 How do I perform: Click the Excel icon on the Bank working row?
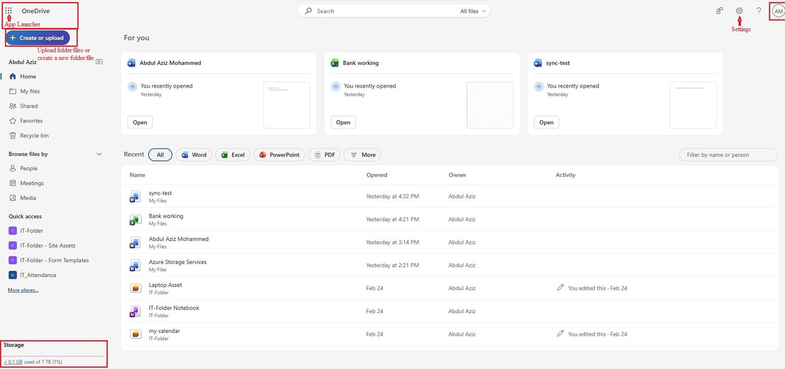tap(135, 220)
